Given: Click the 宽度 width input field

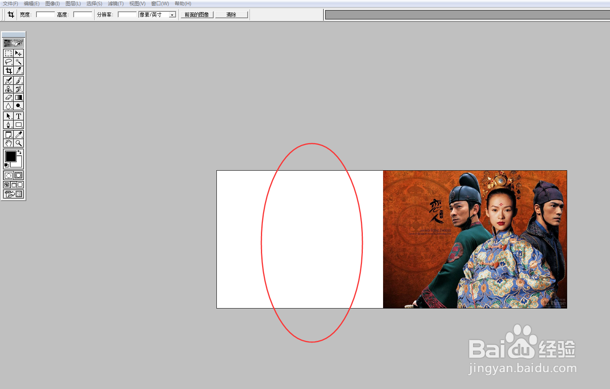Looking at the screenshot, I should click(x=45, y=15).
